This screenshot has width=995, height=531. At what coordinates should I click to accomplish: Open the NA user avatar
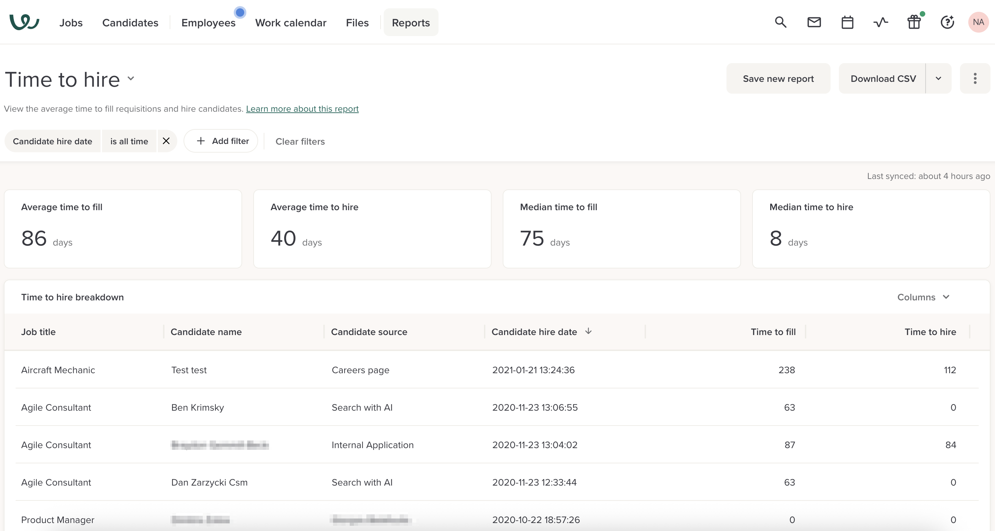pos(978,22)
